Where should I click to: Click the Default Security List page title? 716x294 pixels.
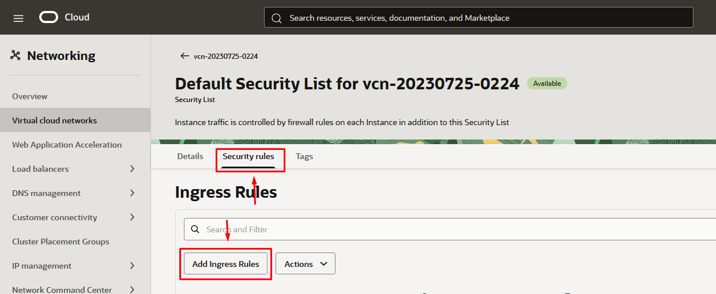point(347,84)
